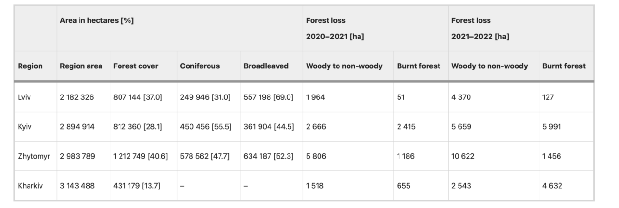Click the Zhytomyr row label
This screenshot has width=619, height=208.
click(x=32, y=156)
